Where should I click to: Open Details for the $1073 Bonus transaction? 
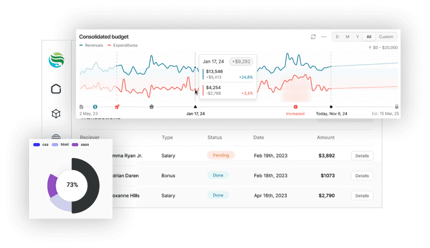[362, 175]
